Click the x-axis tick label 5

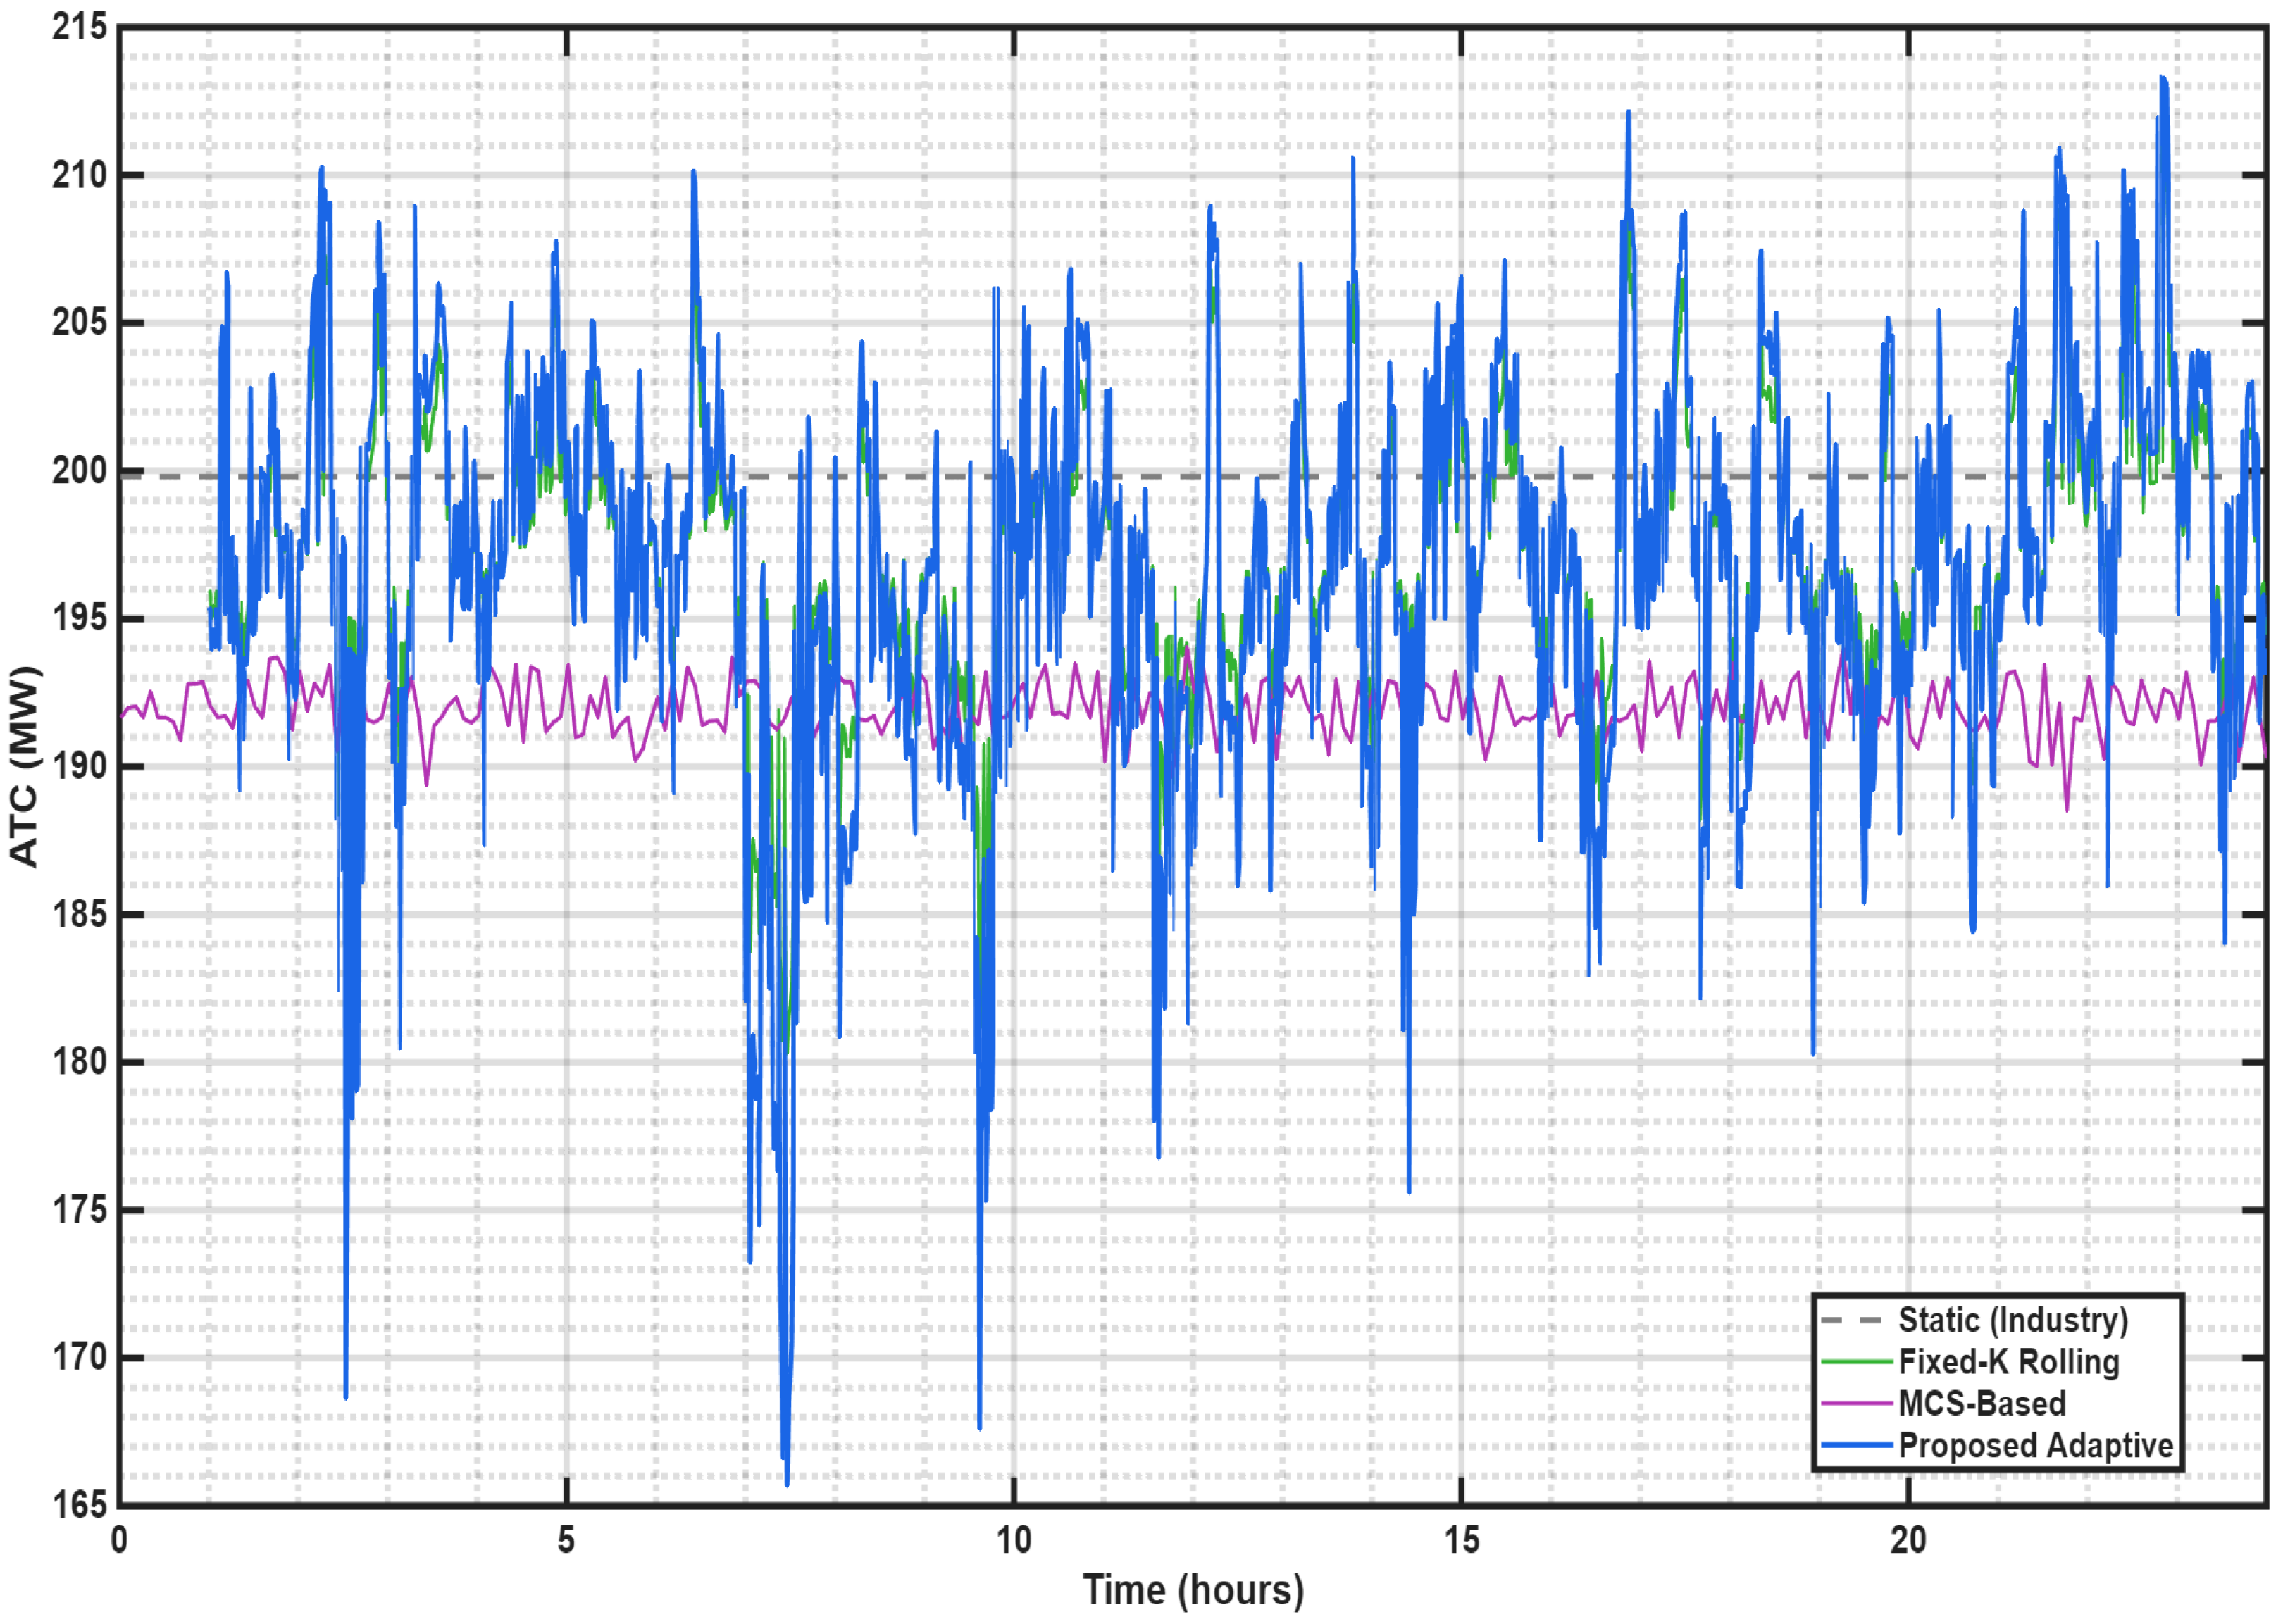566,1541
